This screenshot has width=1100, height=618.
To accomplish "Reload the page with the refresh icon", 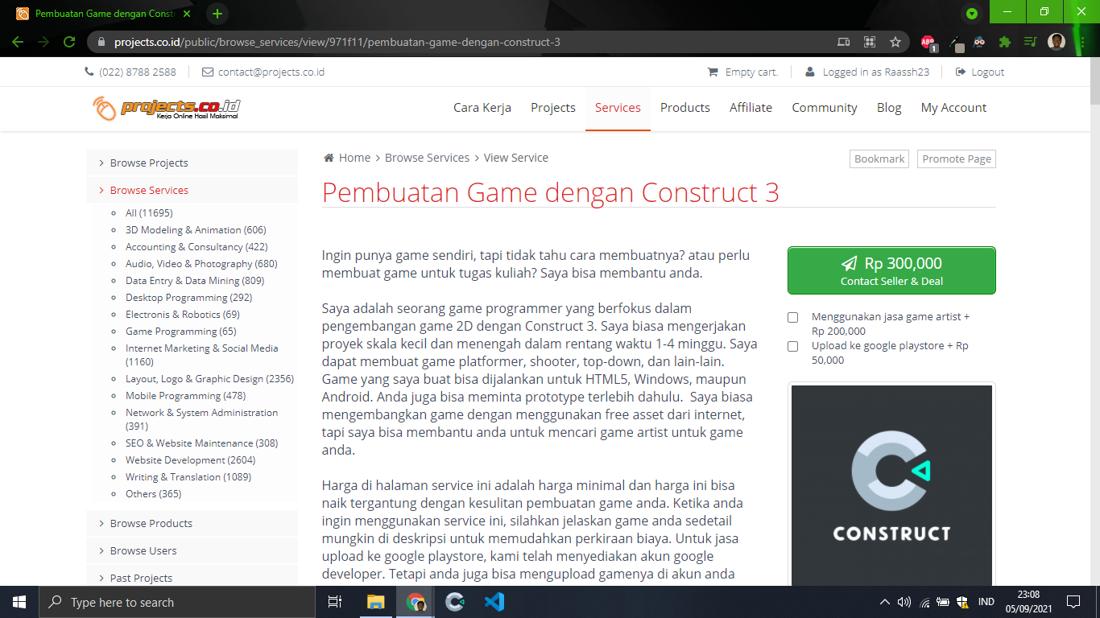I will point(69,42).
